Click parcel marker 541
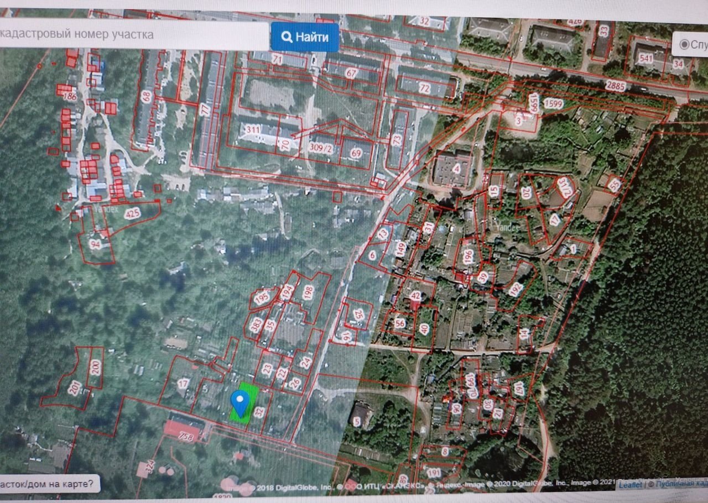 click(x=645, y=57)
